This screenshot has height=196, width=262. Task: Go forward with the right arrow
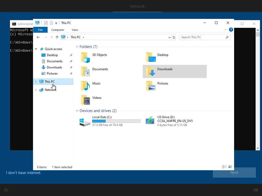46,37
